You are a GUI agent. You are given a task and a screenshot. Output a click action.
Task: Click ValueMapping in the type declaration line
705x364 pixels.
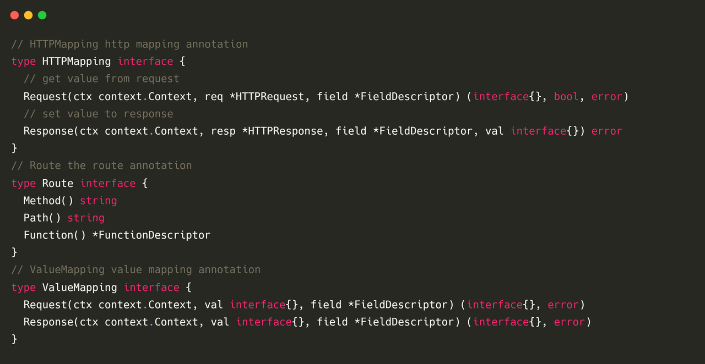[79, 288]
